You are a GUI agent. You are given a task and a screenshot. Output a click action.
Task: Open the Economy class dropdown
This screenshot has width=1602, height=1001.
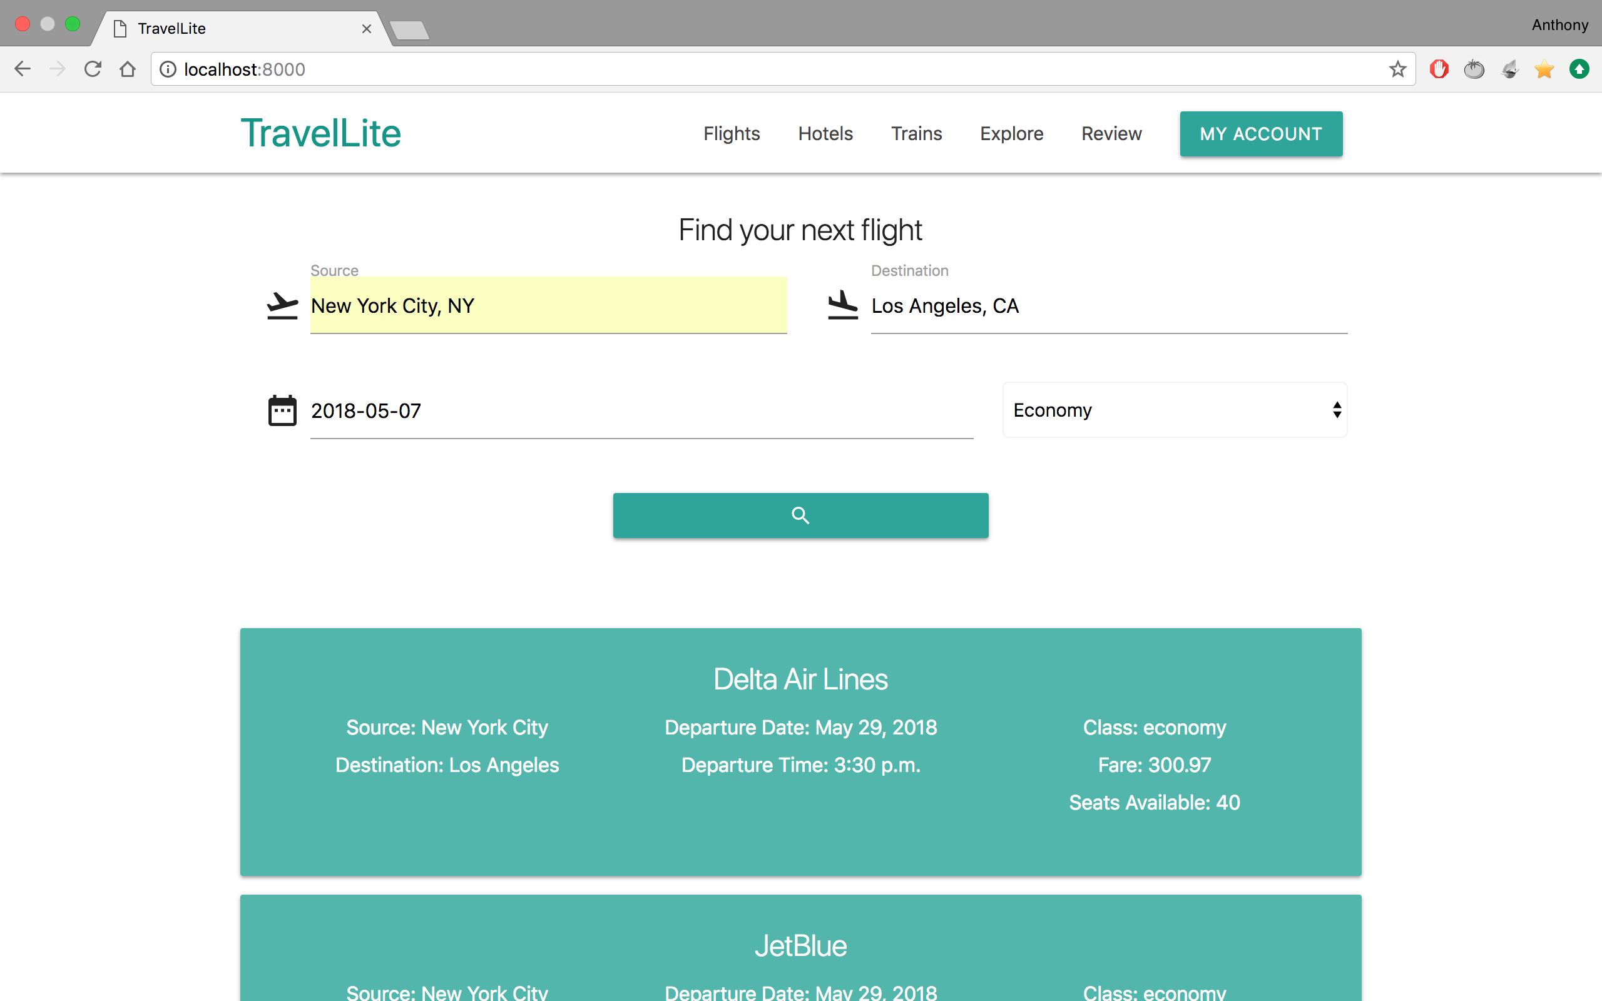tap(1175, 410)
